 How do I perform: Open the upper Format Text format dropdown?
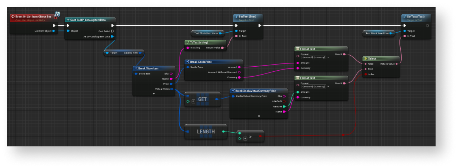328,57
